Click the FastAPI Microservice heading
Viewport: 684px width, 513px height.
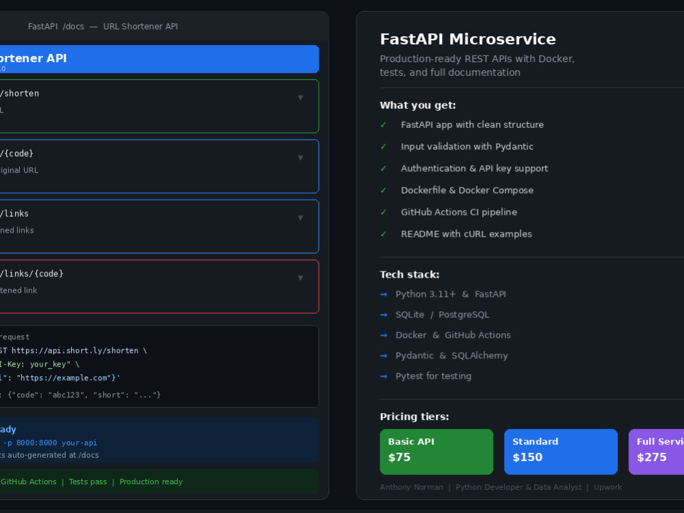[x=468, y=39]
